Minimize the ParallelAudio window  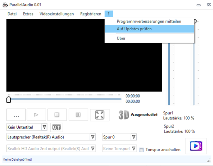(x=199, y=5)
